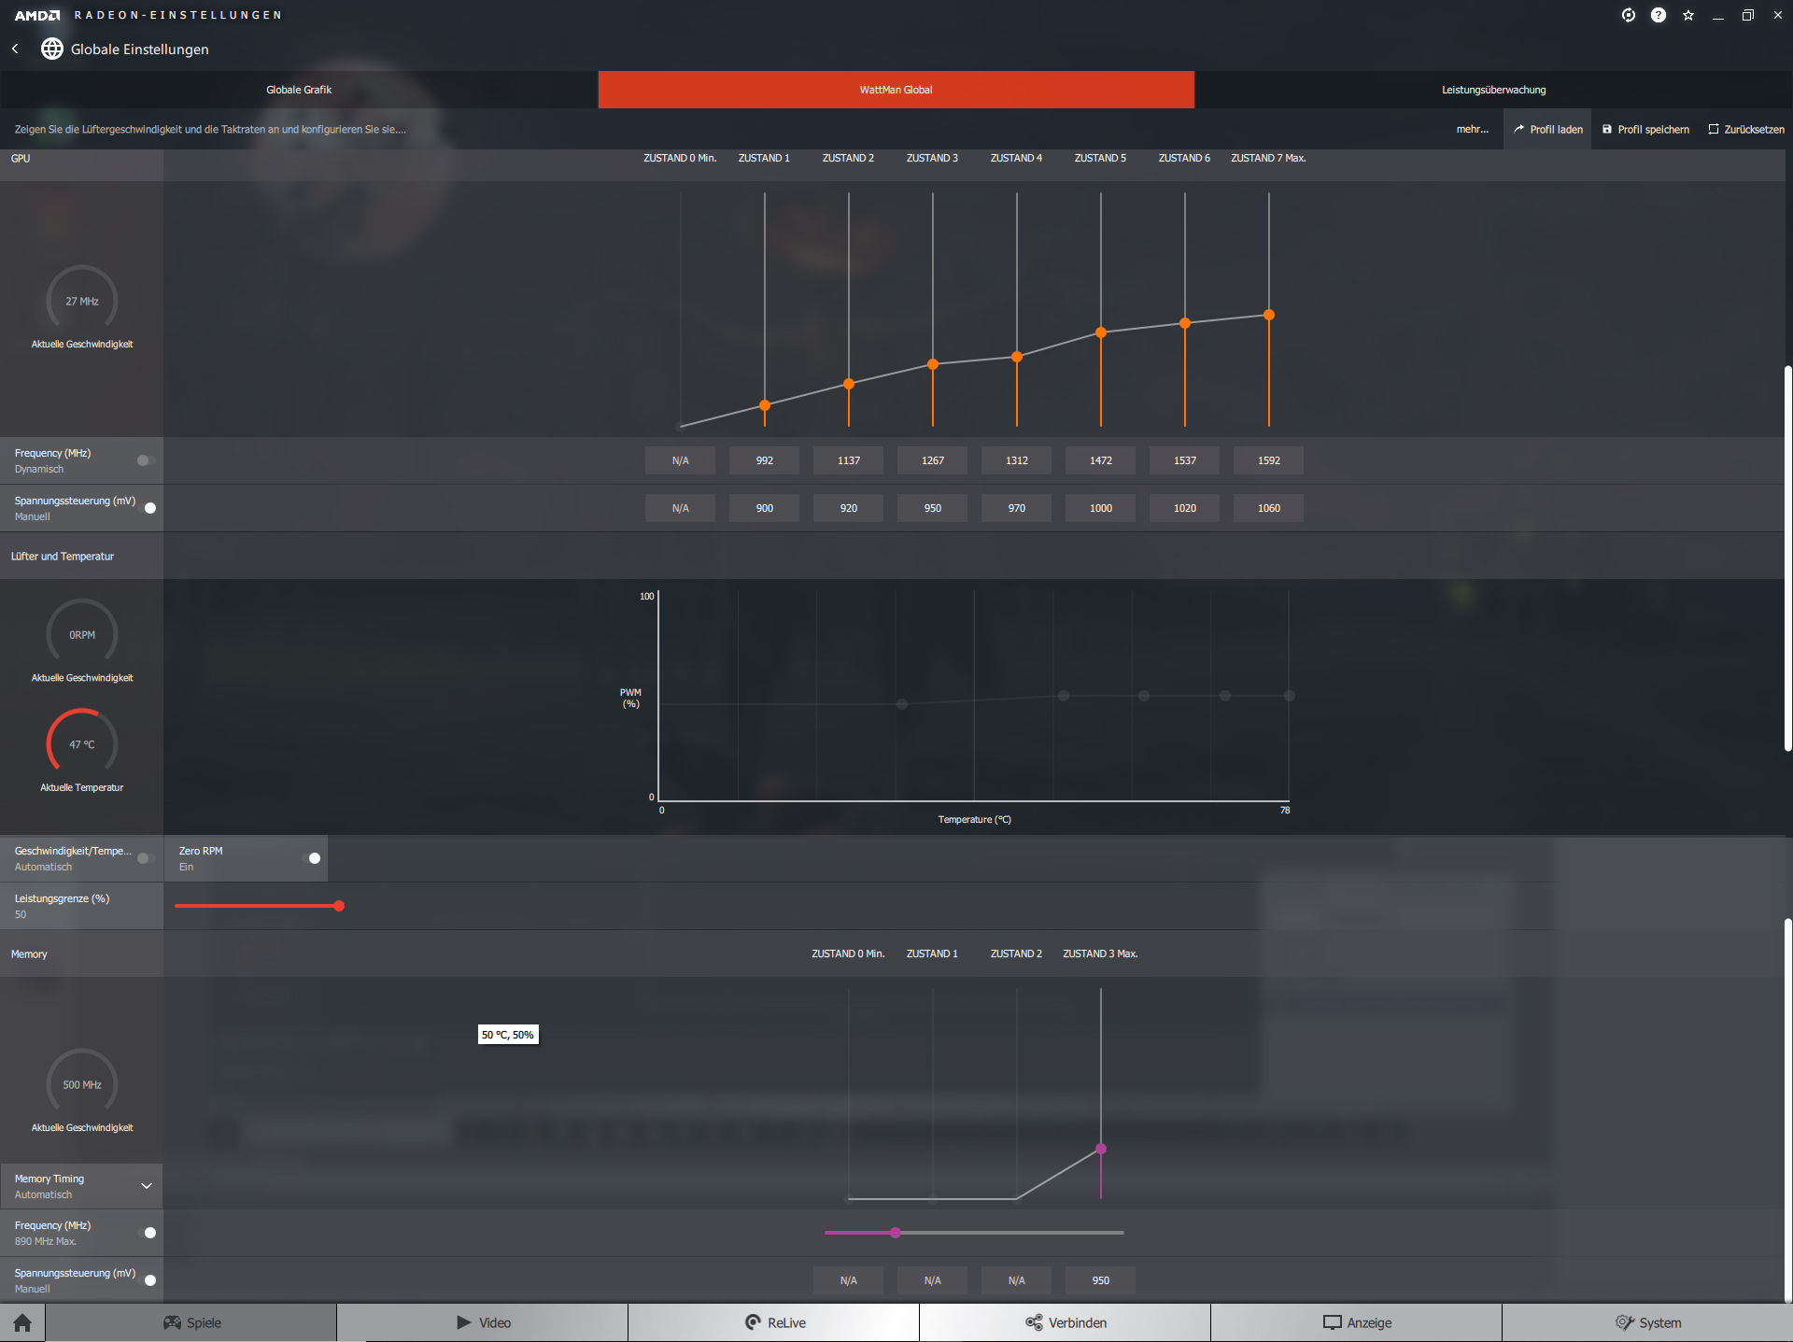The image size is (1793, 1342).
Task: Click the back arrow icon
Action: [x=15, y=49]
